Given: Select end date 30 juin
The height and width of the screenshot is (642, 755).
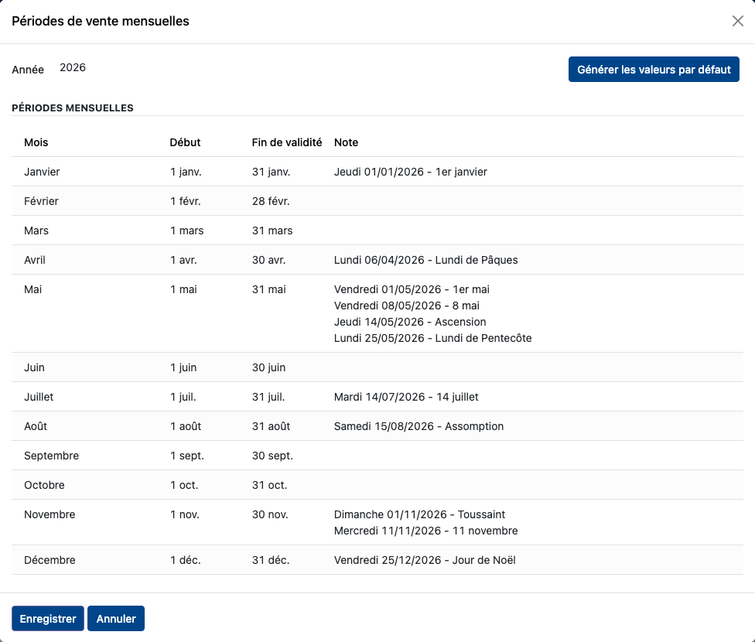Looking at the screenshot, I should click(268, 367).
